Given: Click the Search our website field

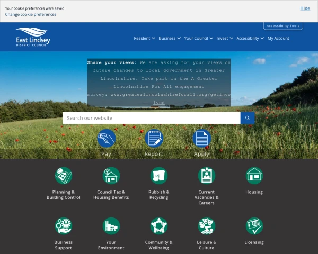Looking at the screenshot, I should click(152, 118).
